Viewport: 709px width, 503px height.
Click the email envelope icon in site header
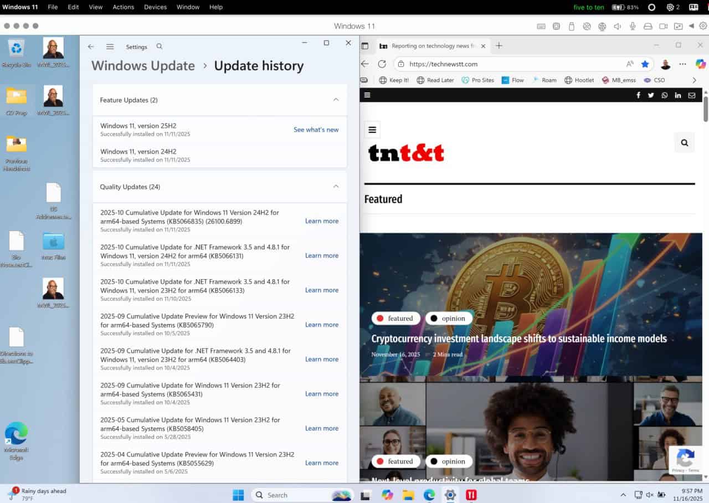click(x=692, y=95)
